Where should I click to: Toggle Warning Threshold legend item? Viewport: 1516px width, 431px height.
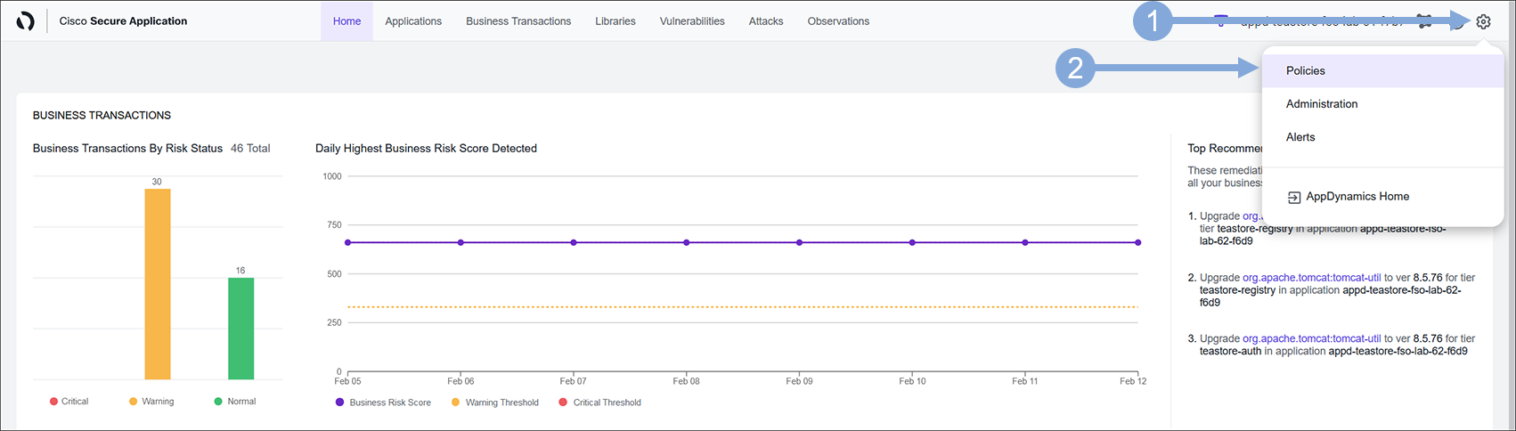click(x=493, y=403)
